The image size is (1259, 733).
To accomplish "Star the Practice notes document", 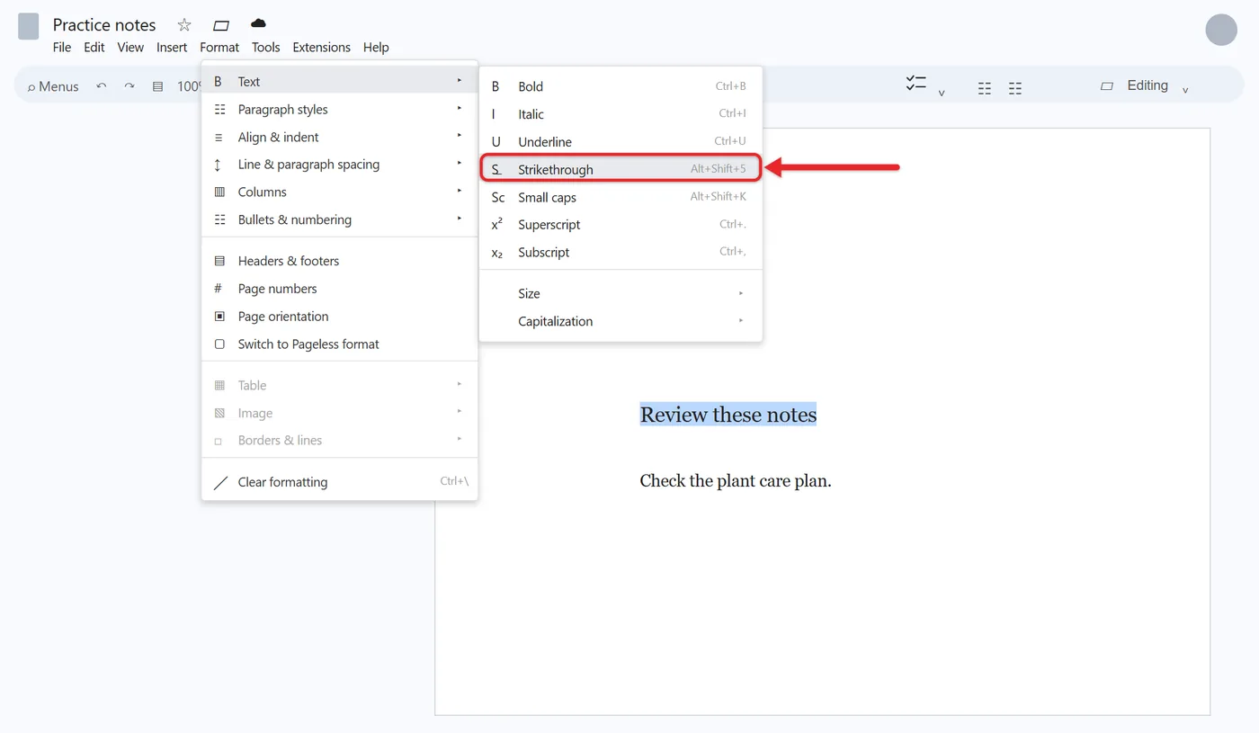I will pos(184,24).
